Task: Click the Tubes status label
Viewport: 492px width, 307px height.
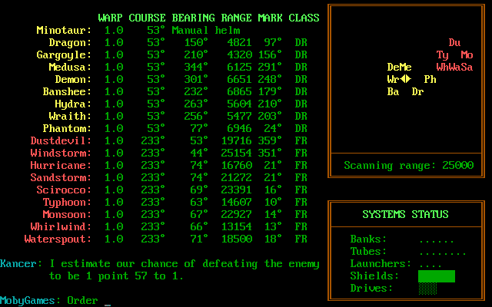Action: (x=369, y=251)
